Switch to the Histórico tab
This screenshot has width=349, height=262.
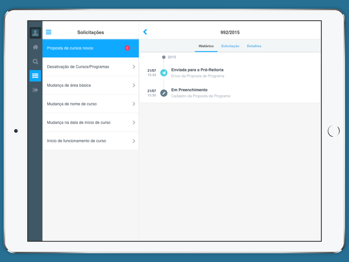(206, 46)
